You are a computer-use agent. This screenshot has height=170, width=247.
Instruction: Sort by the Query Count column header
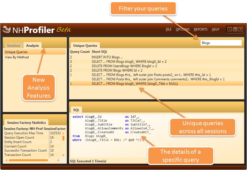click(x=80, y=52)
